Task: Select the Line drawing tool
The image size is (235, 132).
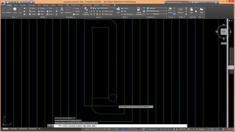Action: [3, 10]
